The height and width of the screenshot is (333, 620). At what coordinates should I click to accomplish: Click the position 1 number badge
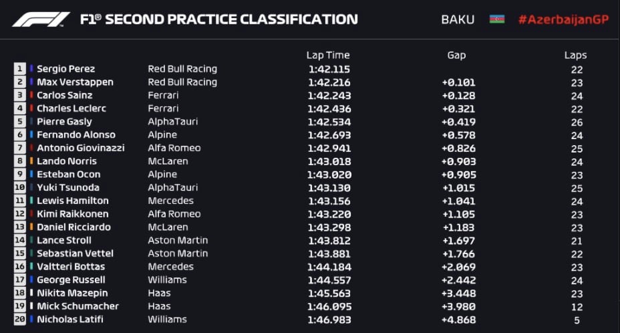(x=20, y=69)
